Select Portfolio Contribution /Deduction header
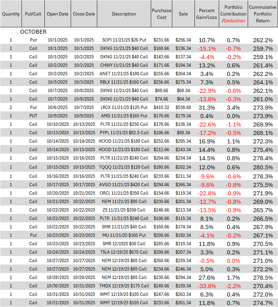This screenshot has height=307, width=278. point(234,14)
